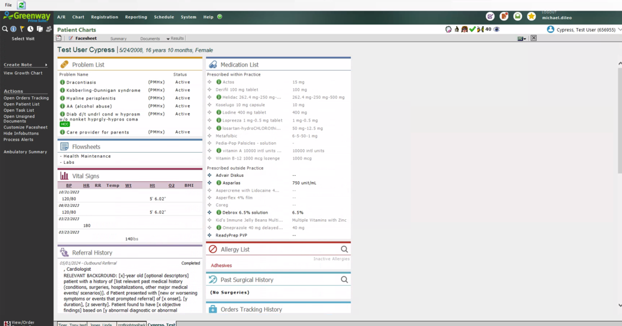Click the magnifying glass search icon in left sidebar
The width and height of the screenshot is (622, 326).
tap(5, 29)
